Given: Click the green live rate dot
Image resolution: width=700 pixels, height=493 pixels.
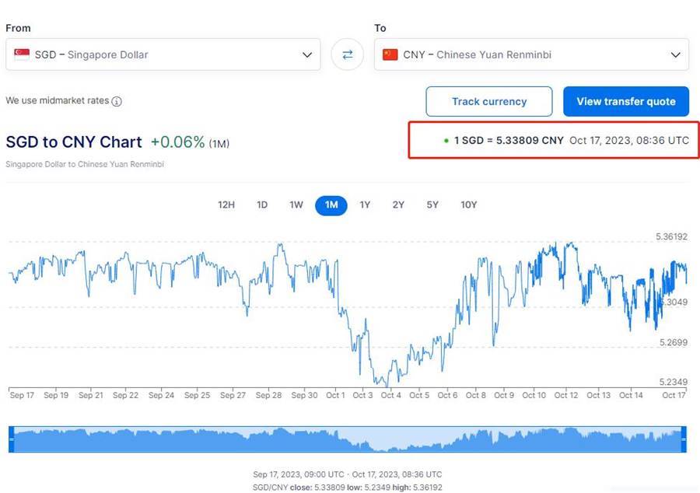Looking at the screenshot, I should click(x=446, y=141).
